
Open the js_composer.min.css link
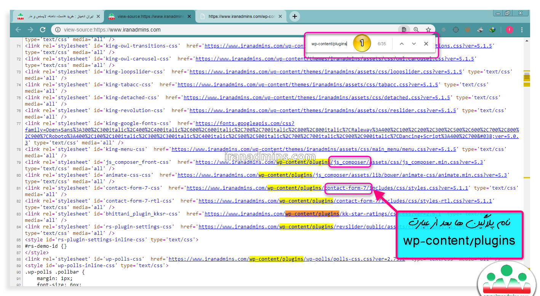point(339,162)
